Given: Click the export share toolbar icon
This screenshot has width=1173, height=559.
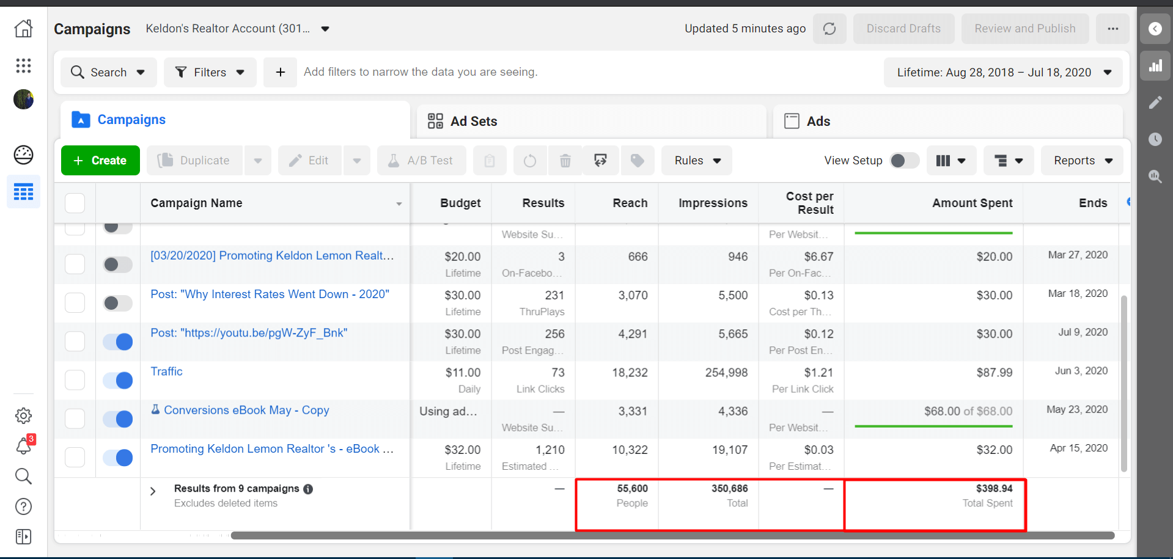Looking at the screenshot, I should coord(601,161).
